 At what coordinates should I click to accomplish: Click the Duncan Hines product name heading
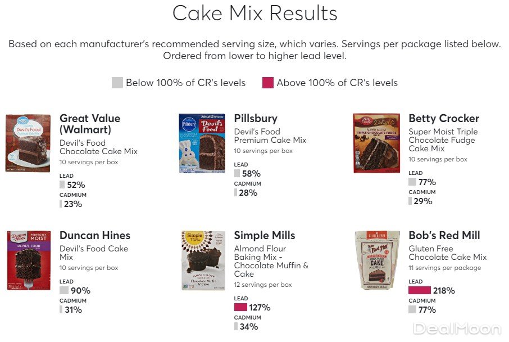pos(95,236)
